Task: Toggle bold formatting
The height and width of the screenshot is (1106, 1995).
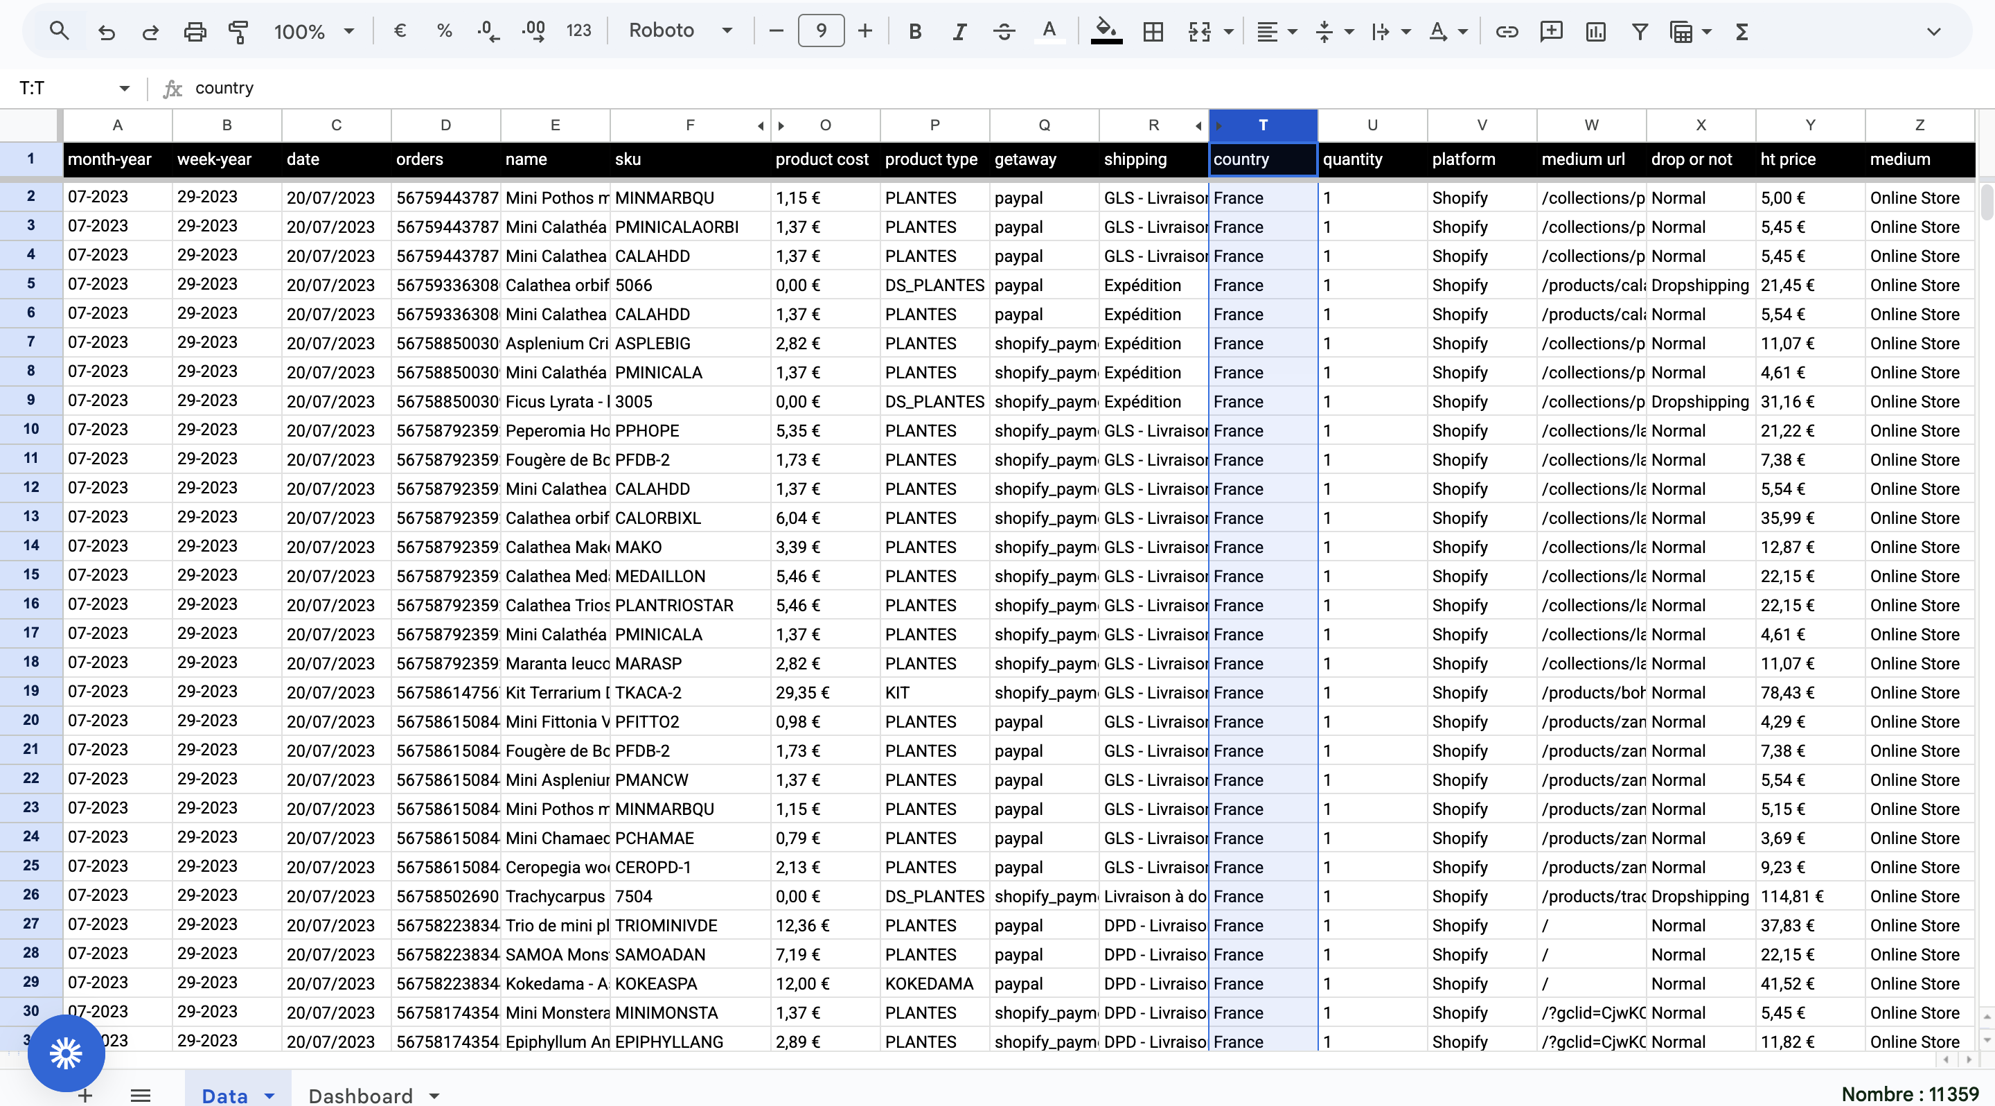Action: tap(914, 32)
